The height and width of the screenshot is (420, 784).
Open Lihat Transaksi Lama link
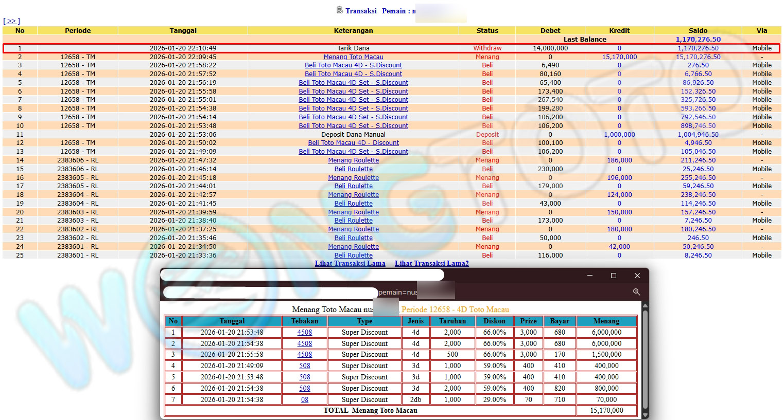[350, 263]
